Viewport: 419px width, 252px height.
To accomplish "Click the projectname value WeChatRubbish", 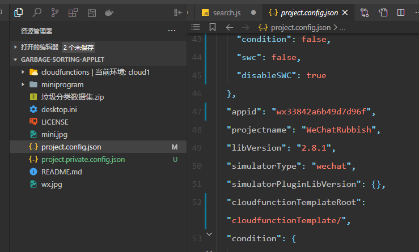I will 338,130.
